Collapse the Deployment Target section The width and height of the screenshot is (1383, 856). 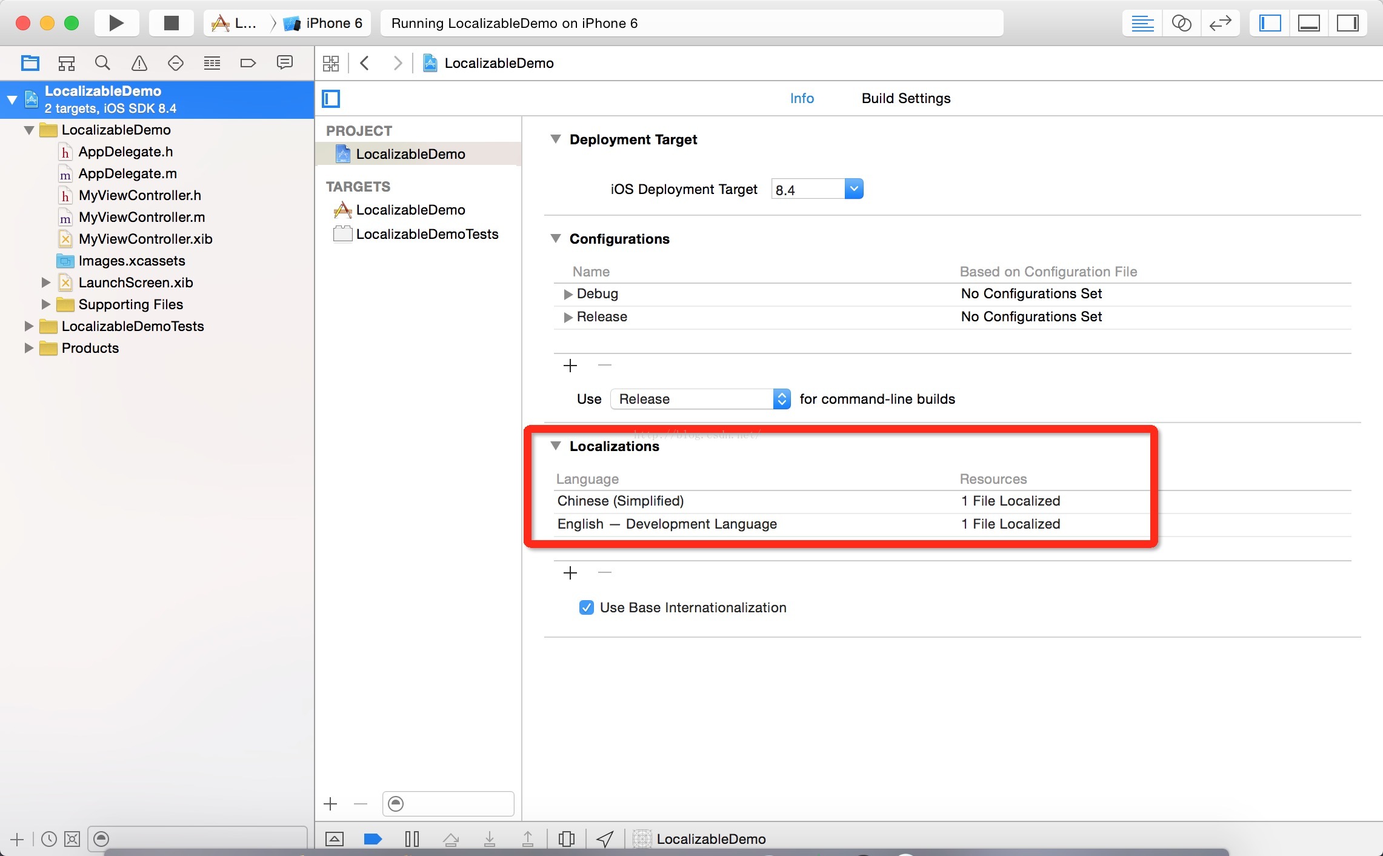(555, 139)
